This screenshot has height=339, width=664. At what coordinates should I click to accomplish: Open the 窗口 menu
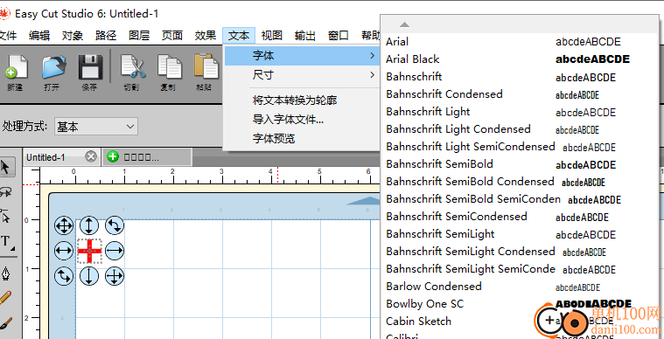click(x=339, y=36)
